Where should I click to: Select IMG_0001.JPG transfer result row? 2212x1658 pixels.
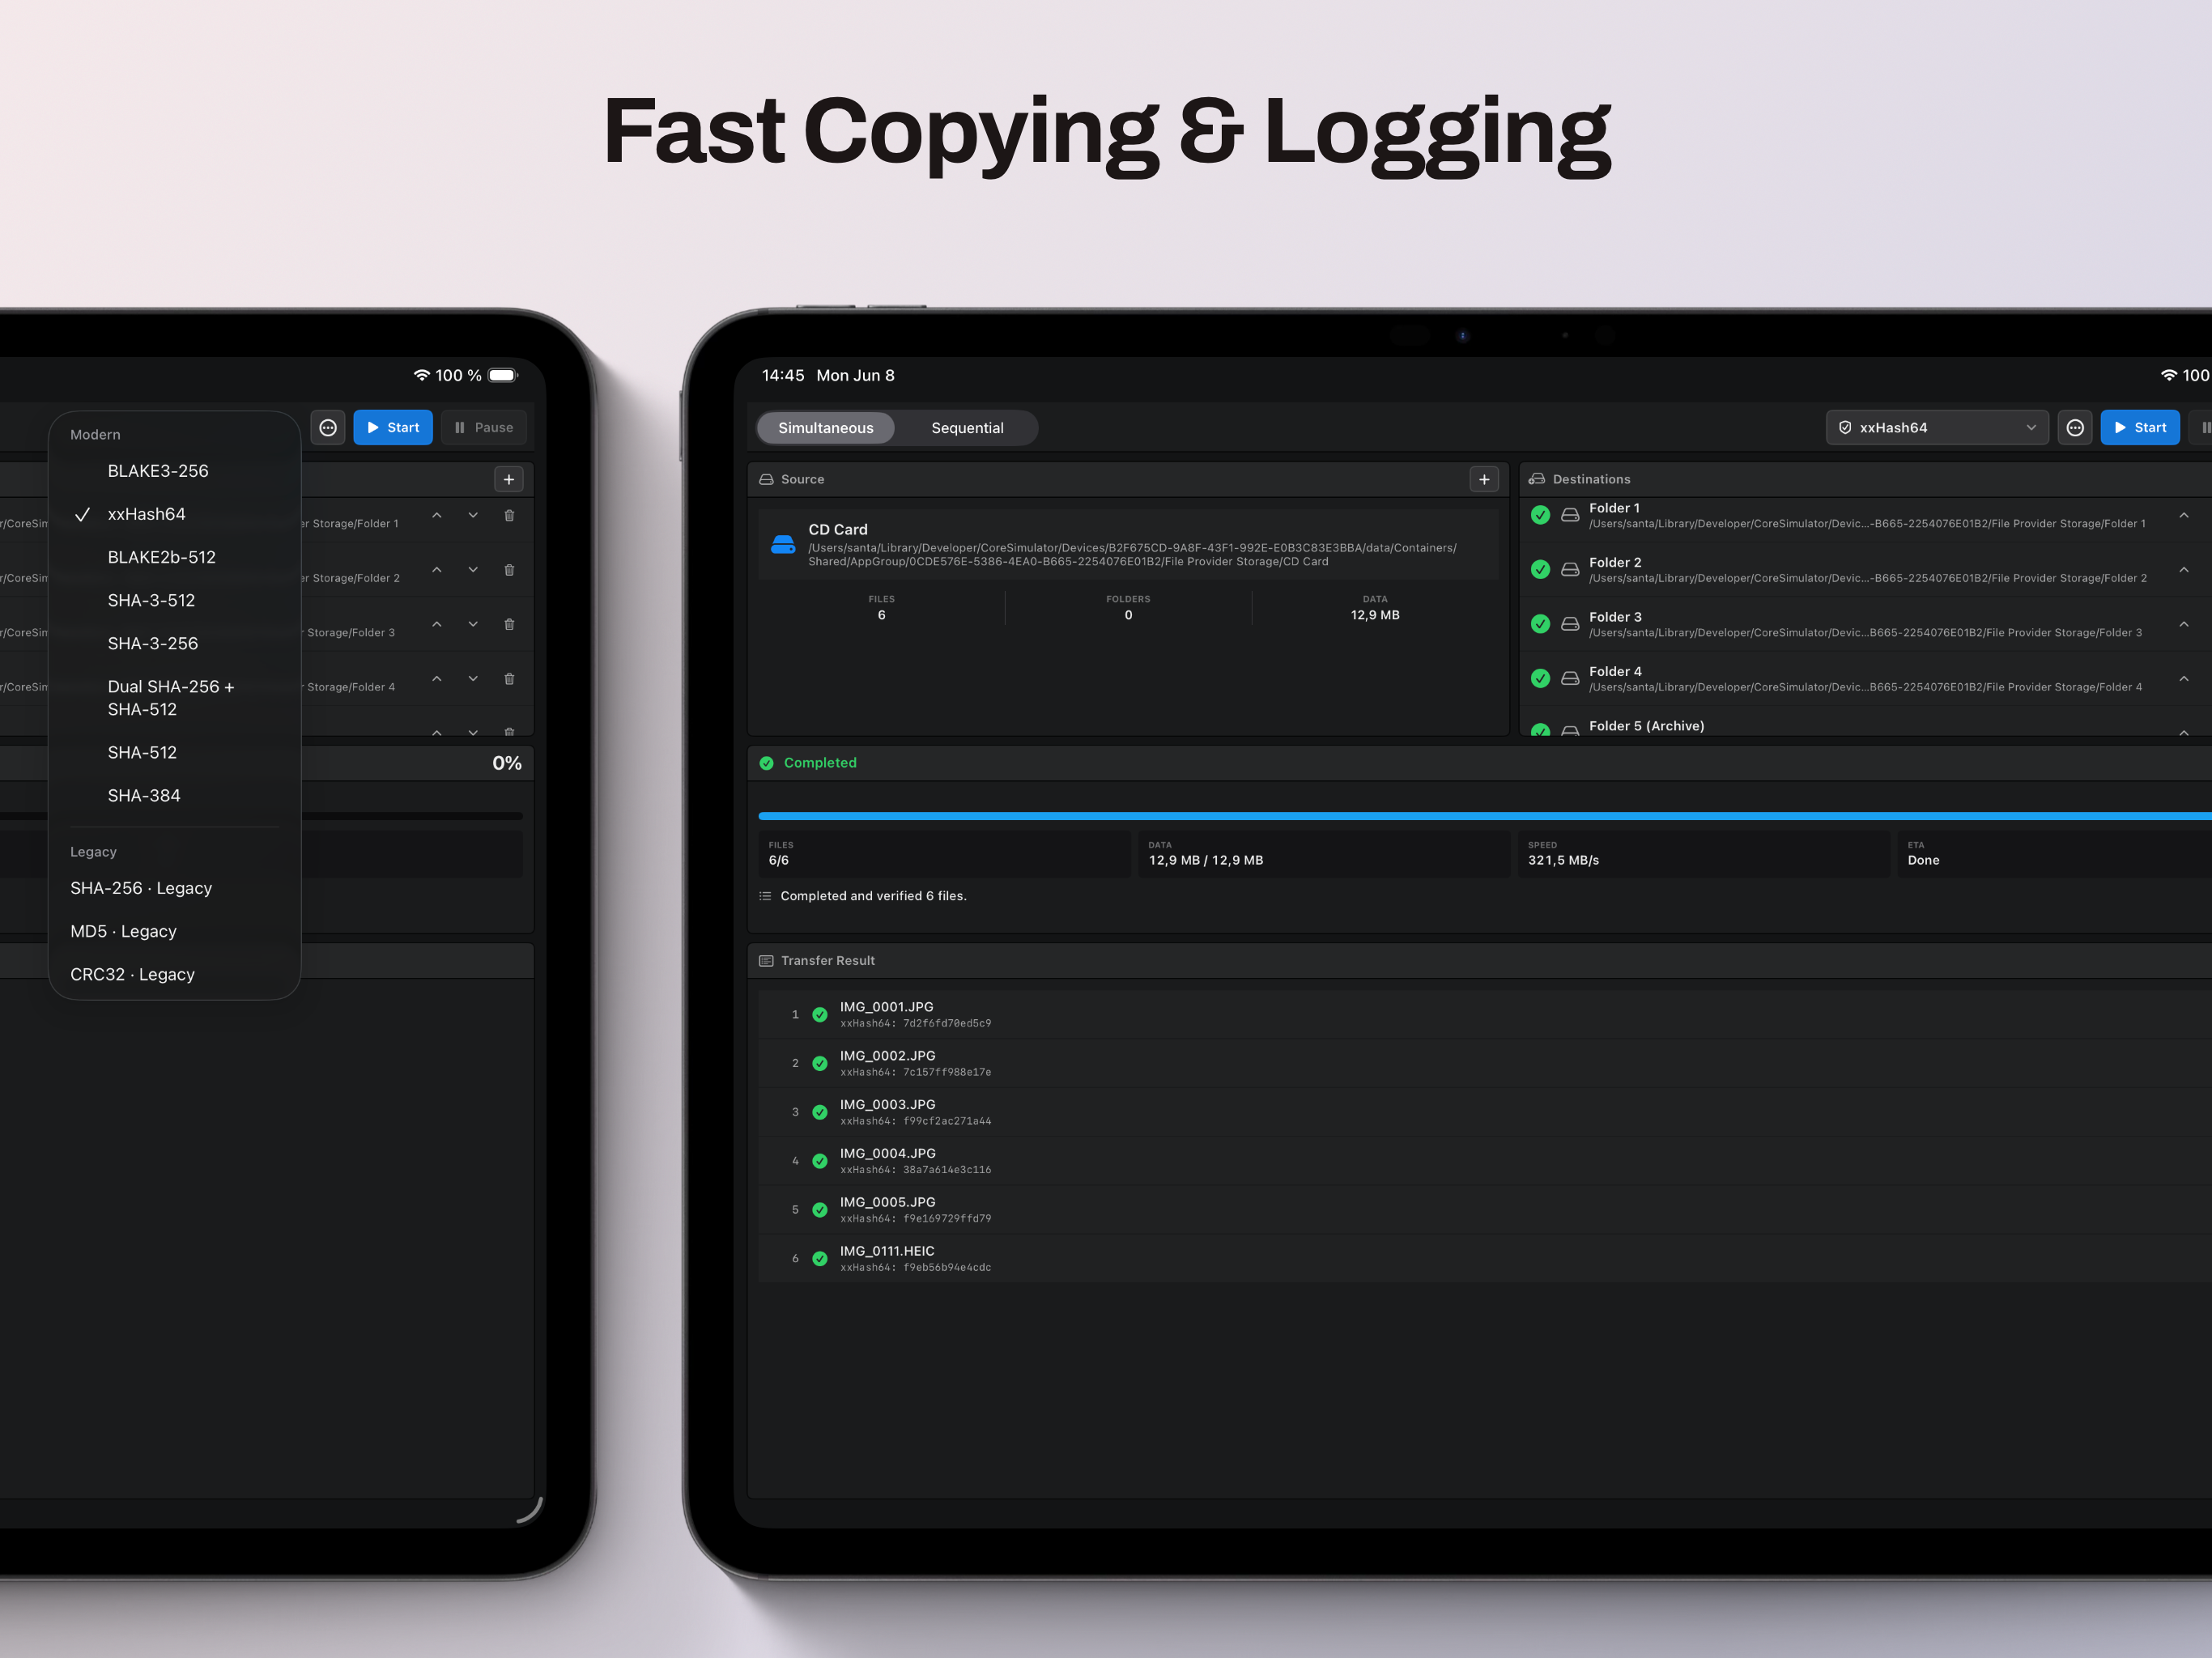tap(1485, 1014)
